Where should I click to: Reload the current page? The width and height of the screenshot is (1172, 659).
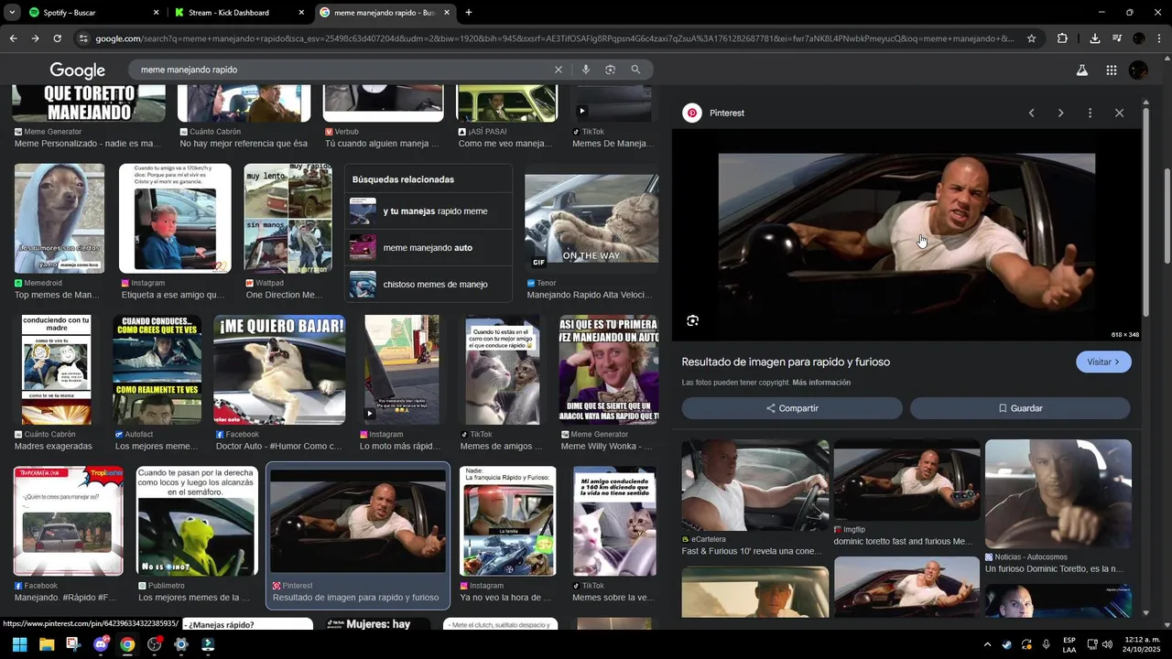57,38
